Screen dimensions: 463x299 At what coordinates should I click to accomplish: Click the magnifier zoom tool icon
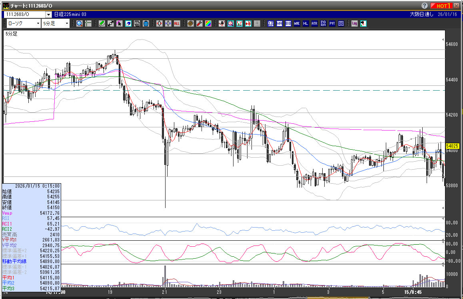[80, 24]
